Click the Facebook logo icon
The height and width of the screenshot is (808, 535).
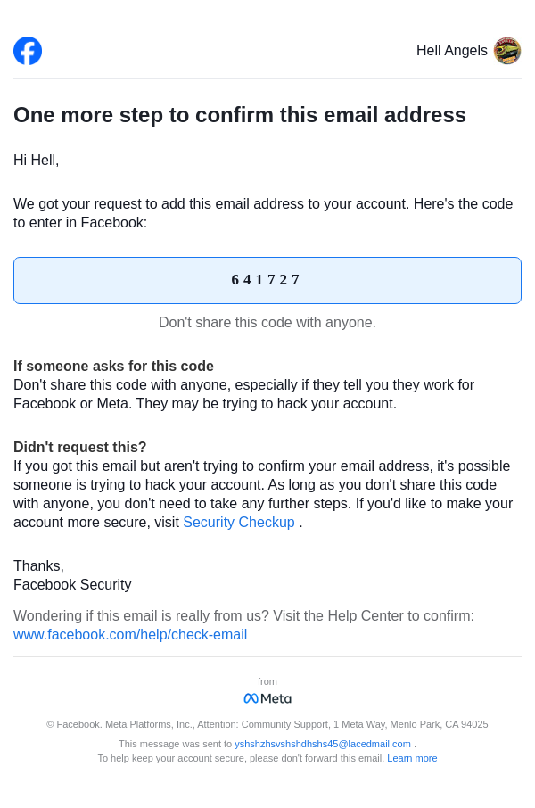(x=28, y=51)
